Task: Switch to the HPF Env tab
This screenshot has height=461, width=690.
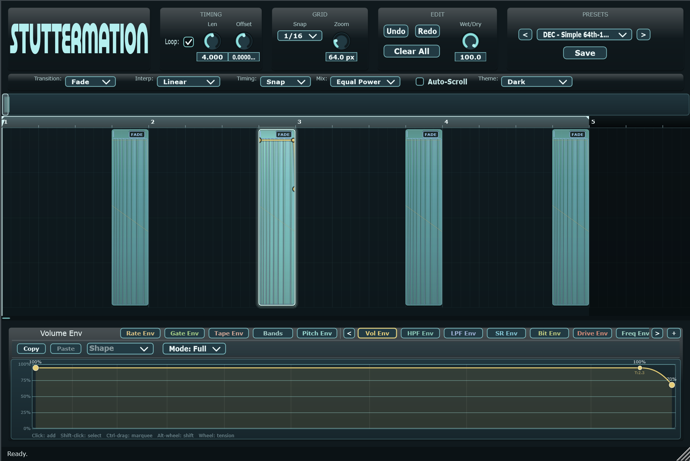Action: click(x=420, y=333)
